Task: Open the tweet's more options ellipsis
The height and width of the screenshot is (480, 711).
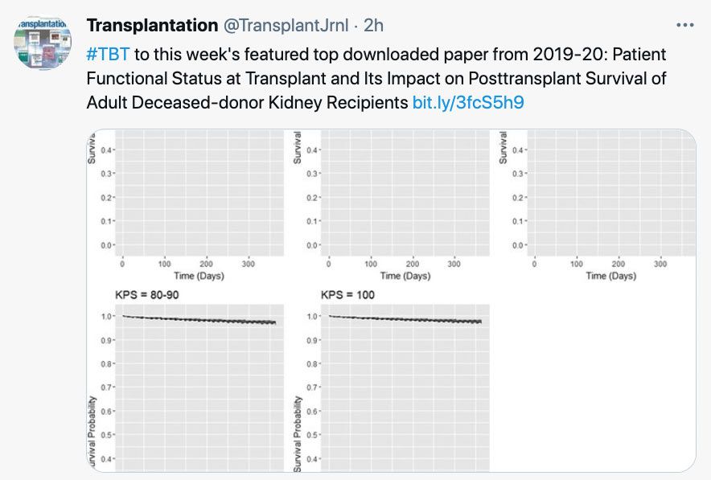Action: pos(684,26)
